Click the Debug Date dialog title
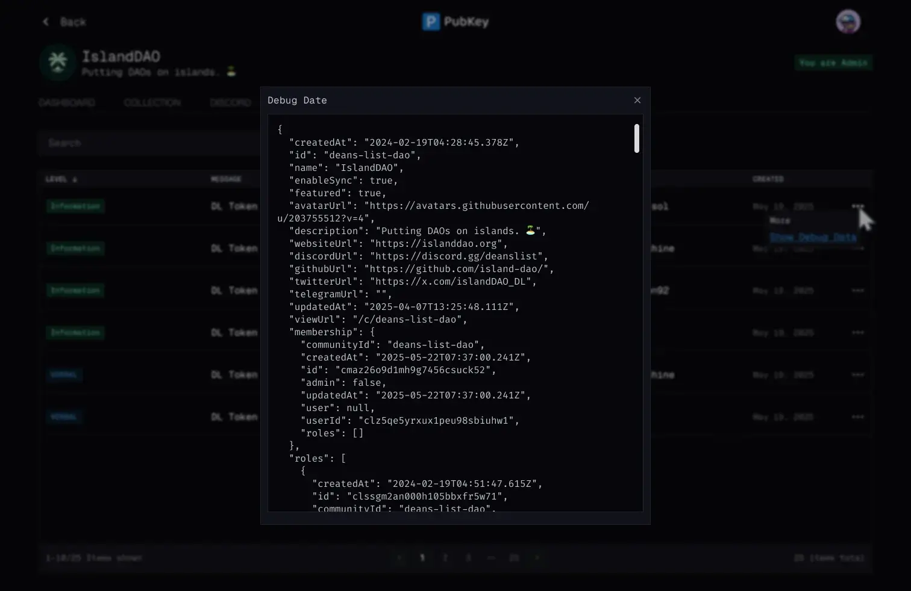This screenshot has height=591, width=911. click(297, 101)
